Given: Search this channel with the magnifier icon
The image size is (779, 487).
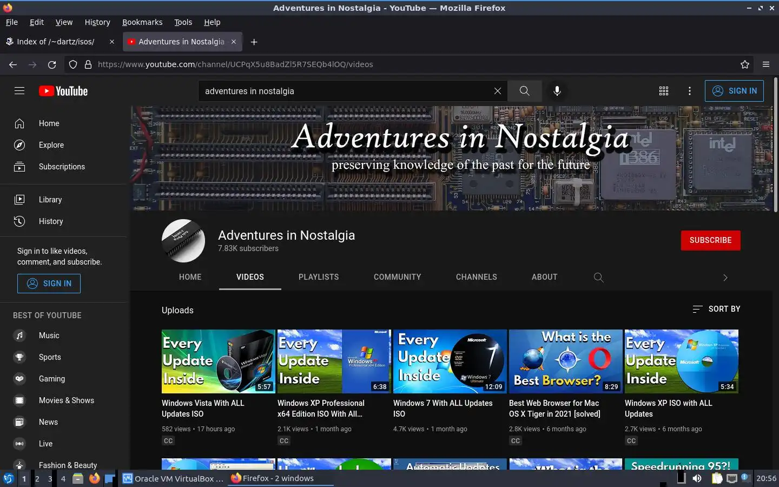Looking at the screenshot, I should point(598,277).
